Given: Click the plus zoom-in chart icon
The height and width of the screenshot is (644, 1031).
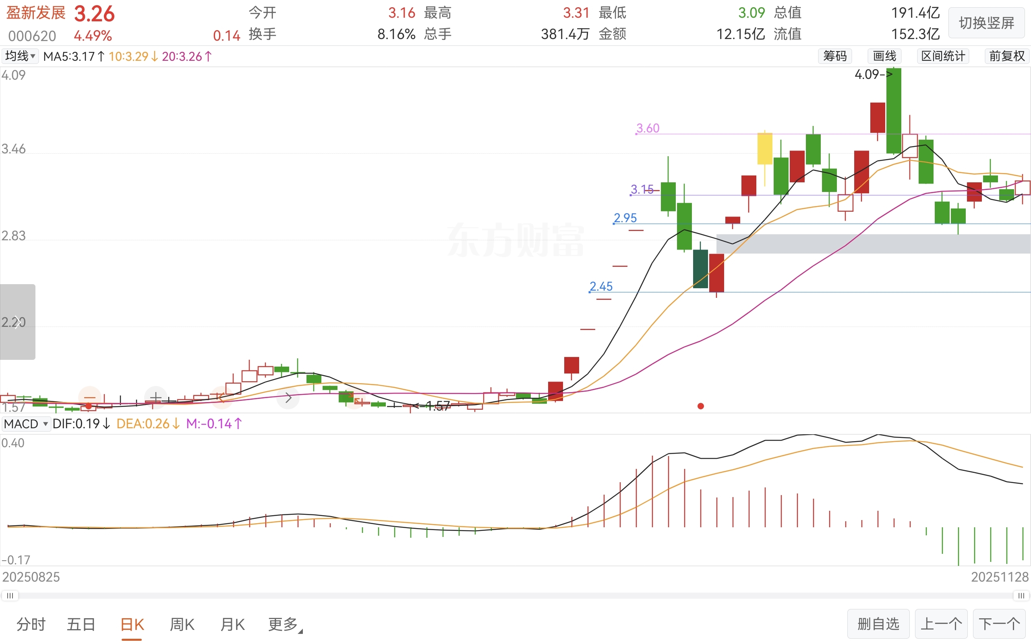Looking at the screenshot, I should coord(155,397).
